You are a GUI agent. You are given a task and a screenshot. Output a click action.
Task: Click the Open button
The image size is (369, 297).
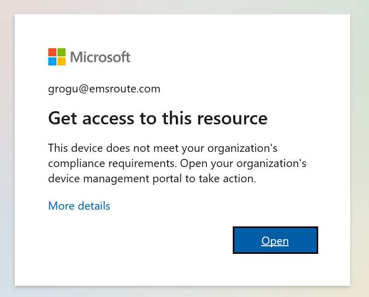pyautogui.click(x=275, y=241)
